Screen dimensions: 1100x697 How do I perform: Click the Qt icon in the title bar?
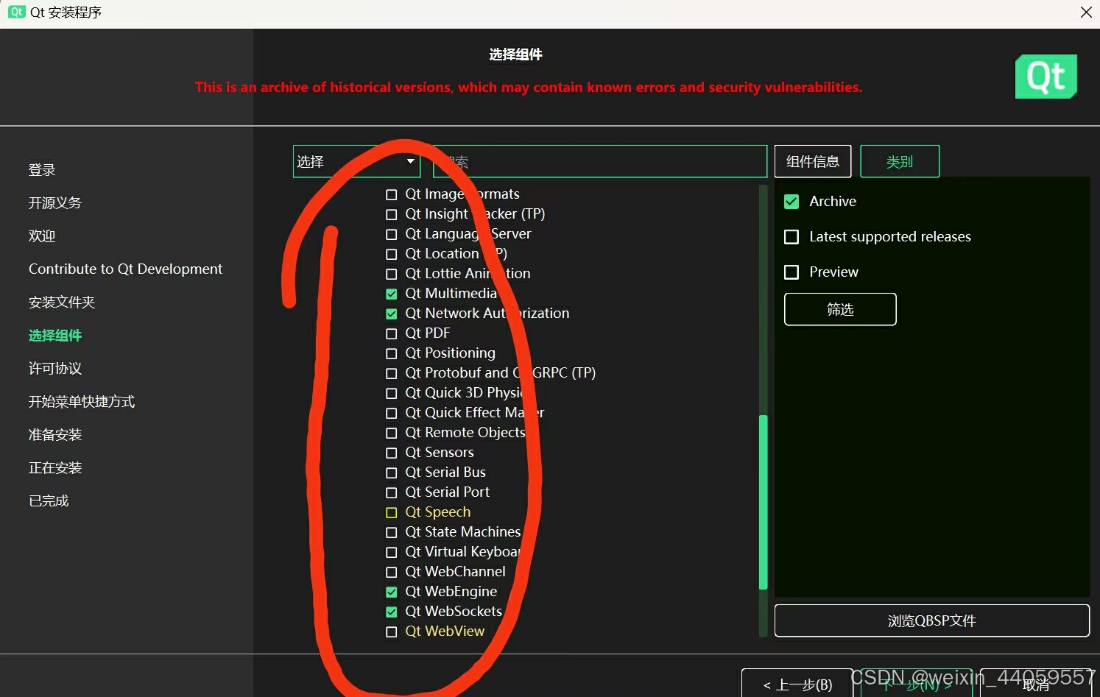(15, 12)
